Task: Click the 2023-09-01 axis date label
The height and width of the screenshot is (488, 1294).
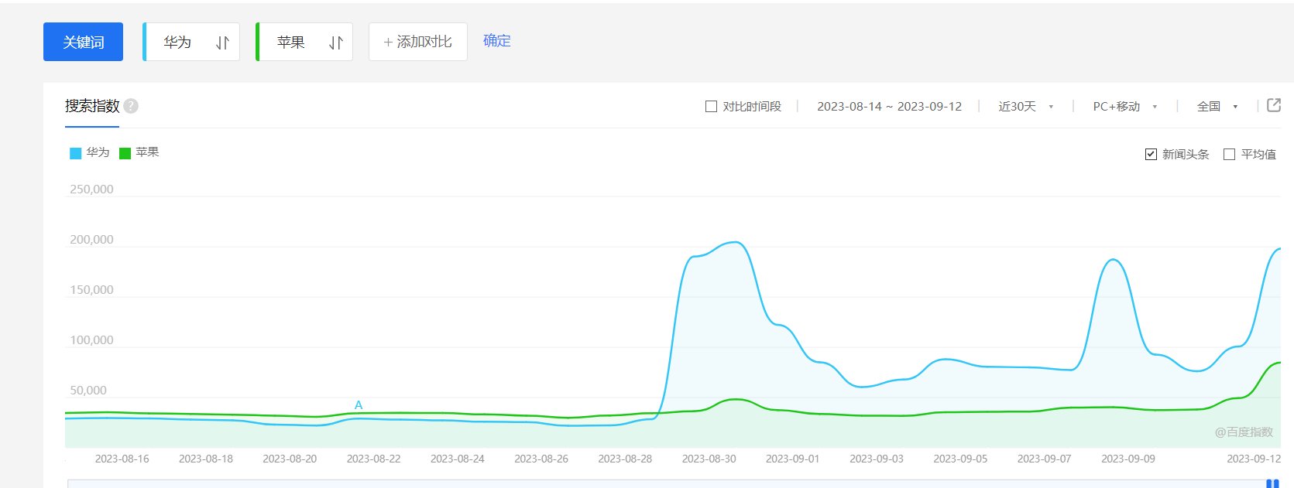Action: coord(792,459)
